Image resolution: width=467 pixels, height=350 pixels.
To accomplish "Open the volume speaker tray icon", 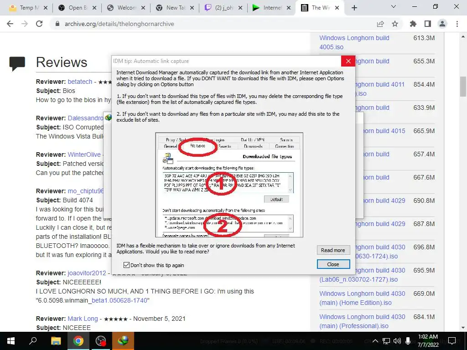I will coord(397,341).
